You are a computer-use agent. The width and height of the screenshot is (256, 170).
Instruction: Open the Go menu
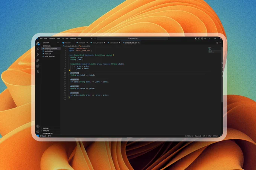pos(63,39)
